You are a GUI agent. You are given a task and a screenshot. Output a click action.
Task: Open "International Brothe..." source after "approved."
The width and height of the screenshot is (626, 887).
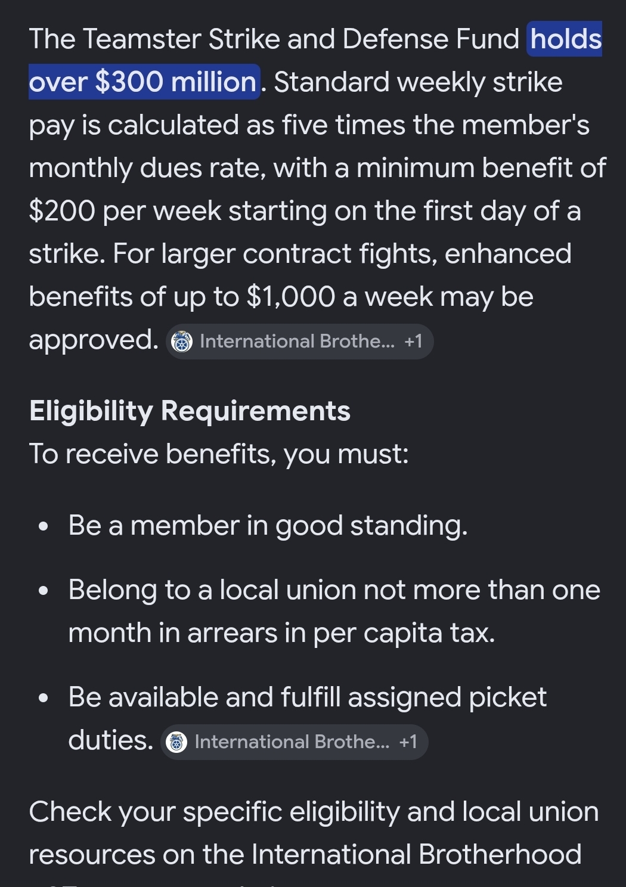tap(297, 342)
